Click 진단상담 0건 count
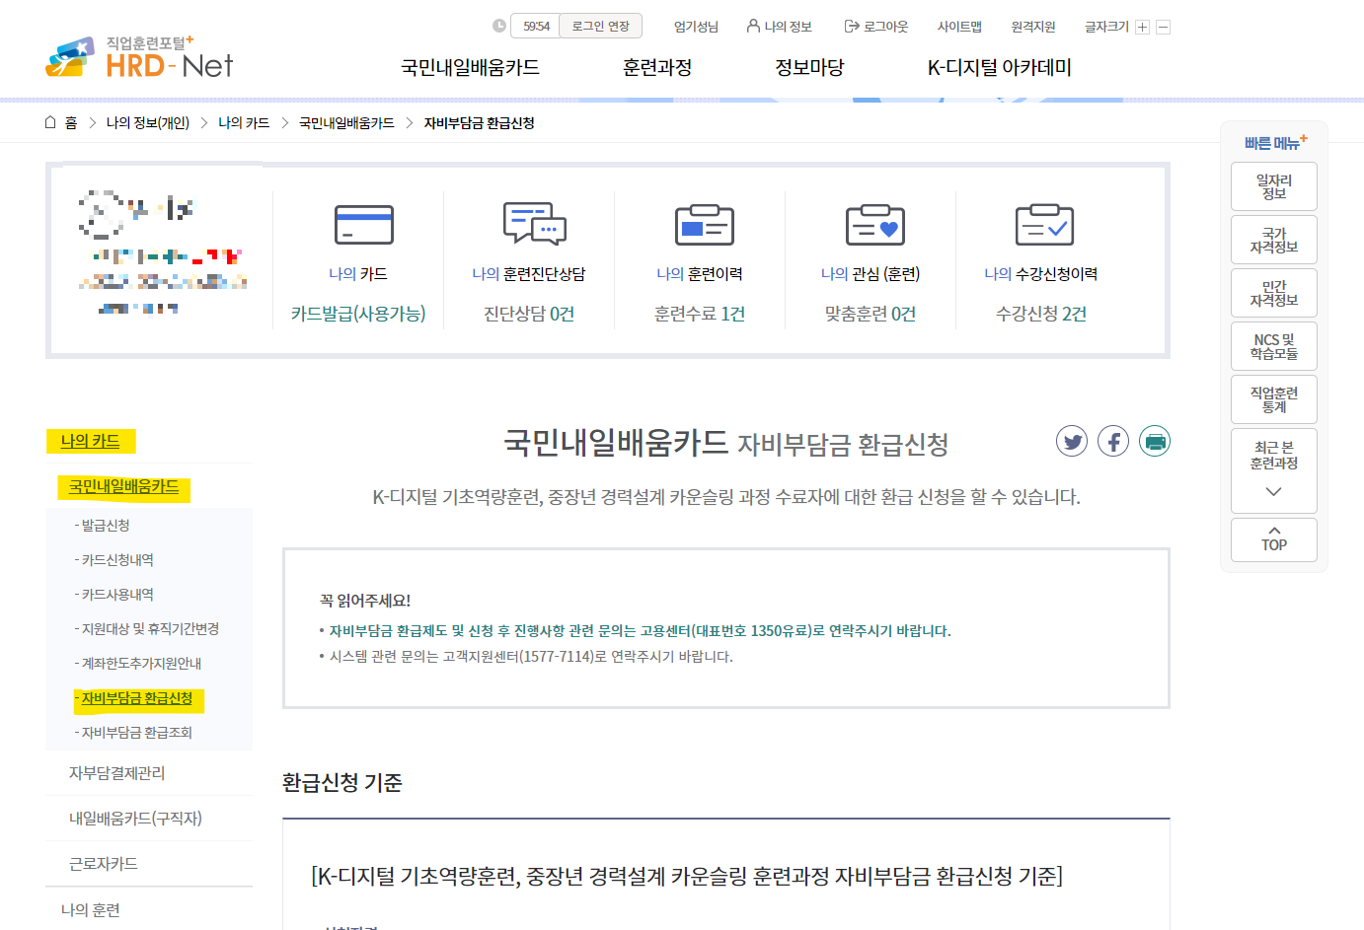Image resolution: width=1364 pixels, height=930 pixels. pyautogui.click(x=529, y=314)
